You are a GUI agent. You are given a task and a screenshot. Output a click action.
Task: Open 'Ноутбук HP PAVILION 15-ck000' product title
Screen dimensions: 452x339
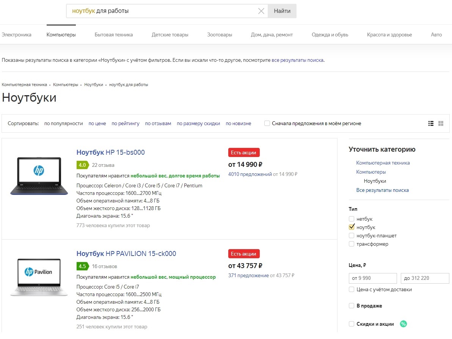pos(126,253)
